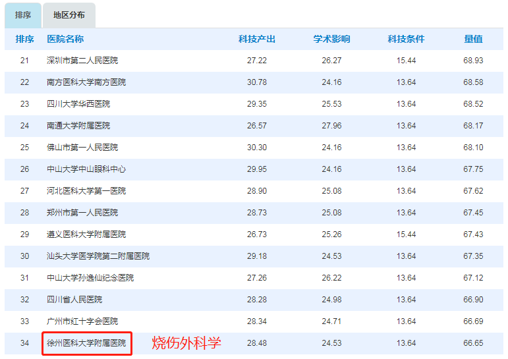The width and height of the screenshot is (508, 359).
Task: Click 学术影响 value 24.98
Action: coord(331,299)
